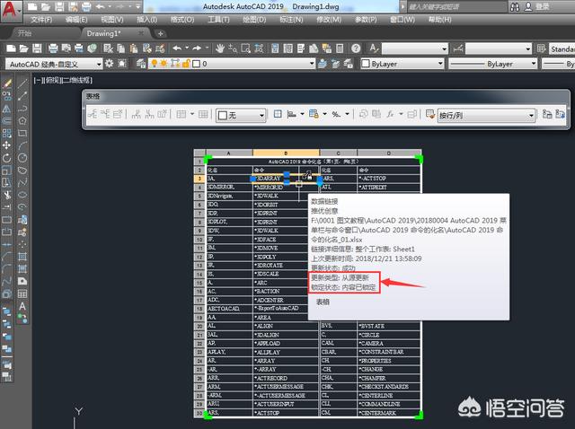Select the Ellipse drawing tool

(x=22, y=195)
